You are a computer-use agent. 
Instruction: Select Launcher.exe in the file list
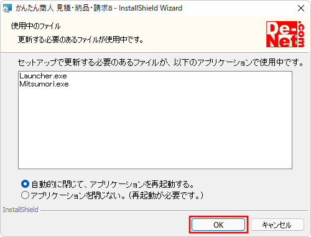point(43,76)
